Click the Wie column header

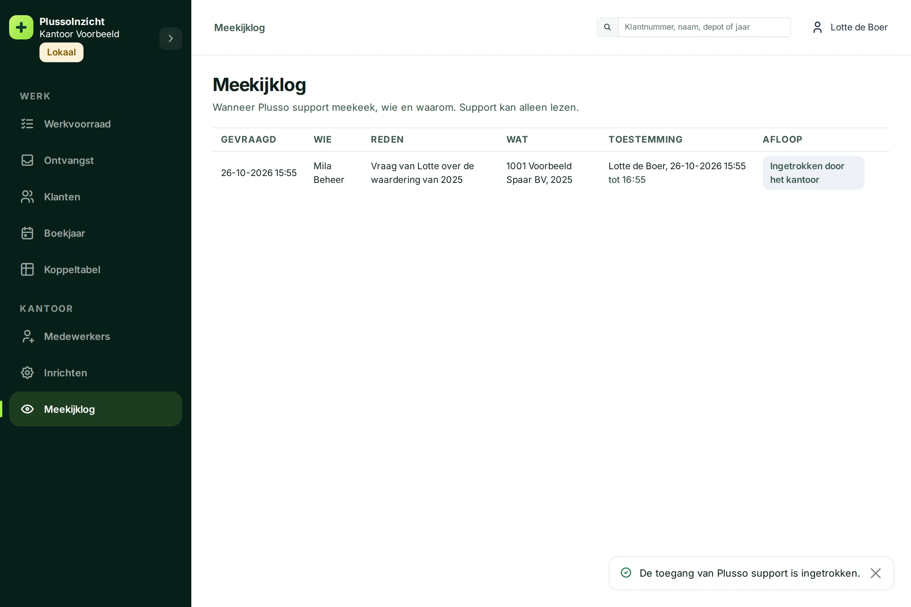pos(323,139)
